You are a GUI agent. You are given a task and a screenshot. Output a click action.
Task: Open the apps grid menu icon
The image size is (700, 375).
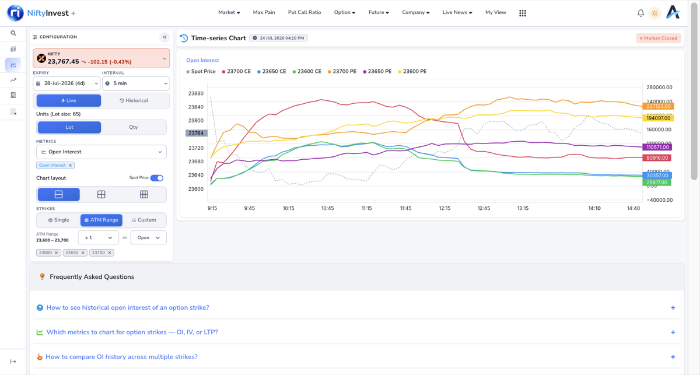[523, 13]
